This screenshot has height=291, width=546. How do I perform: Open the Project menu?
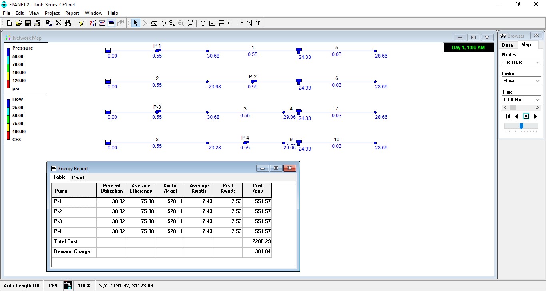(52, 13)
